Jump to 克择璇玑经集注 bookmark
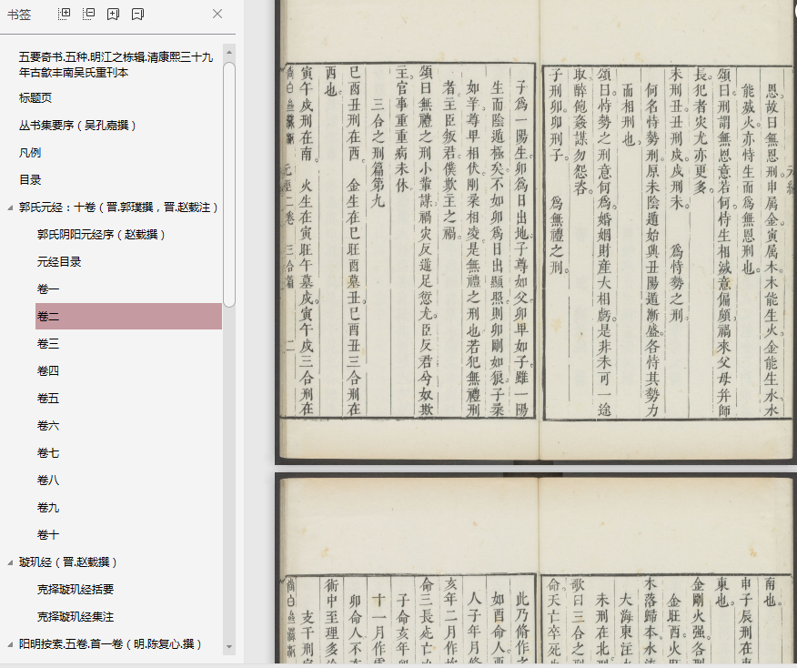 coord(76,617)
